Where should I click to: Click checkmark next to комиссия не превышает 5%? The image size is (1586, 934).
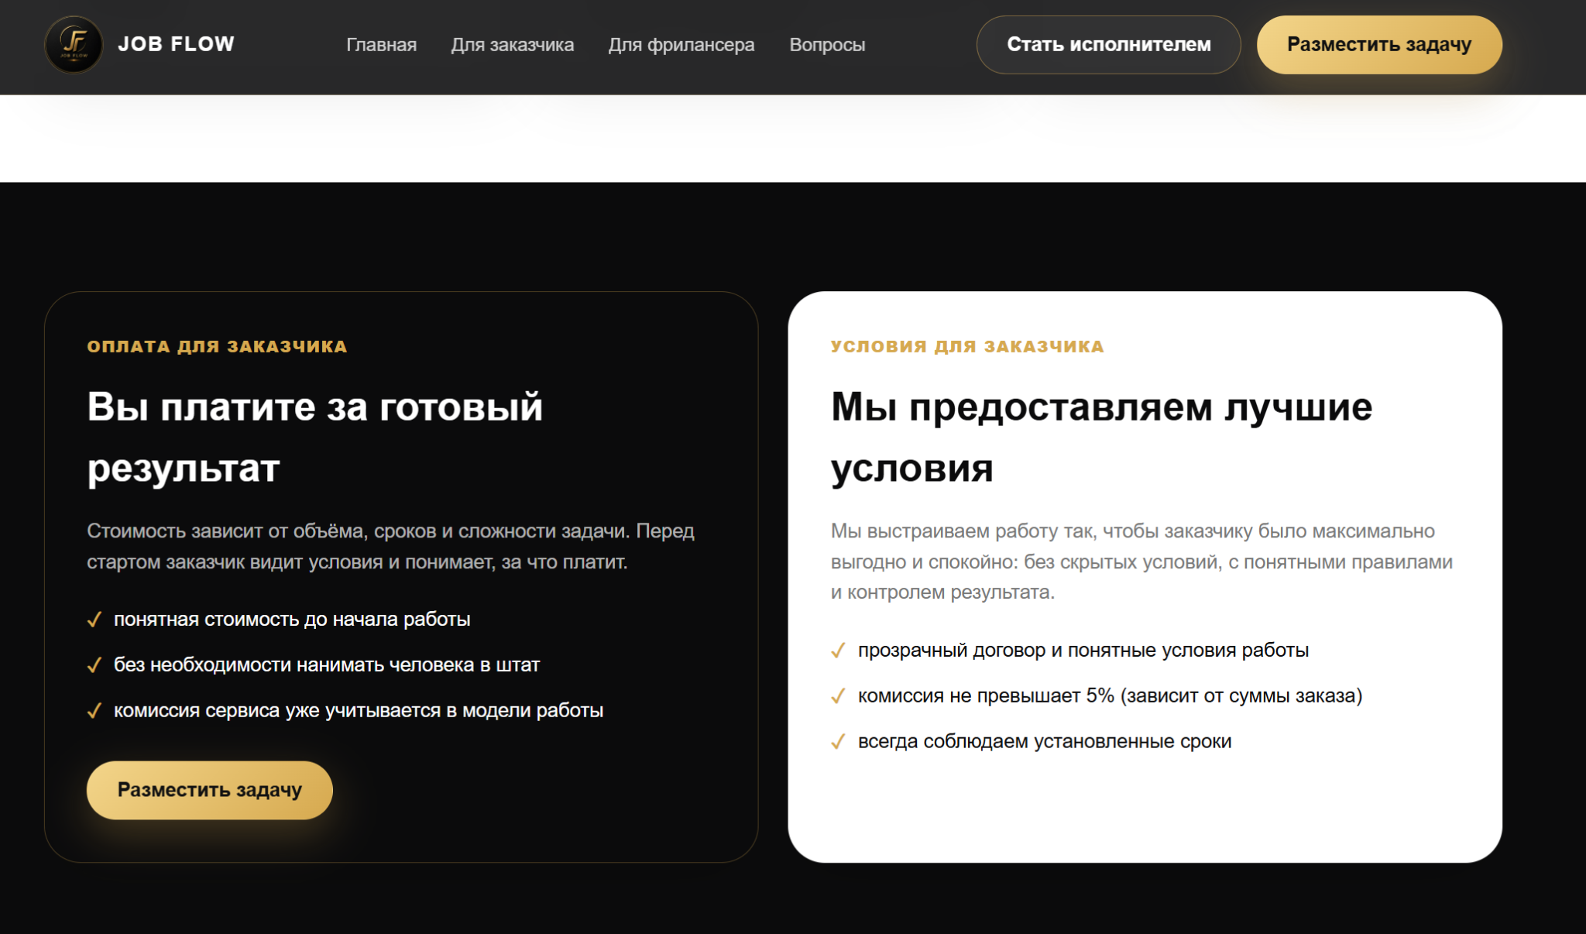[838, 696]
